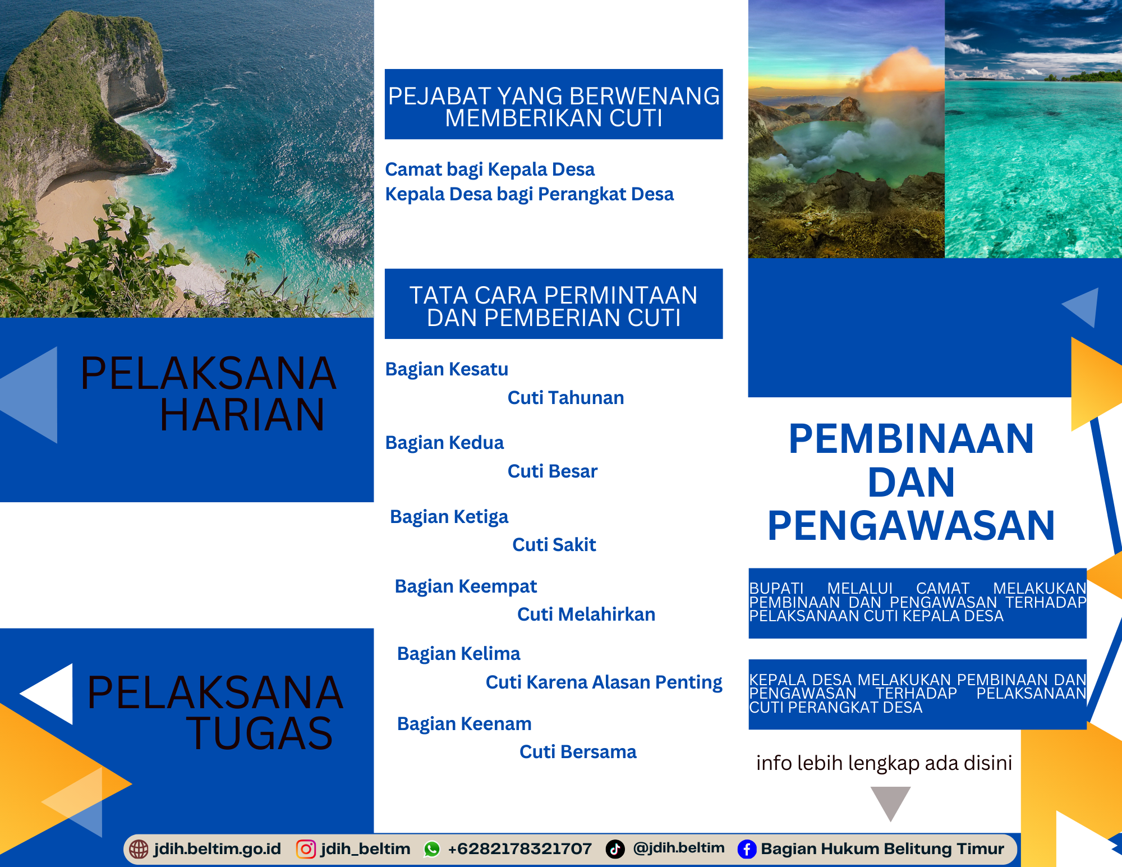Click the globe website icon
Image resolution: width=1122 pixels, height=867 pixels.
click(x=139, y=849)
